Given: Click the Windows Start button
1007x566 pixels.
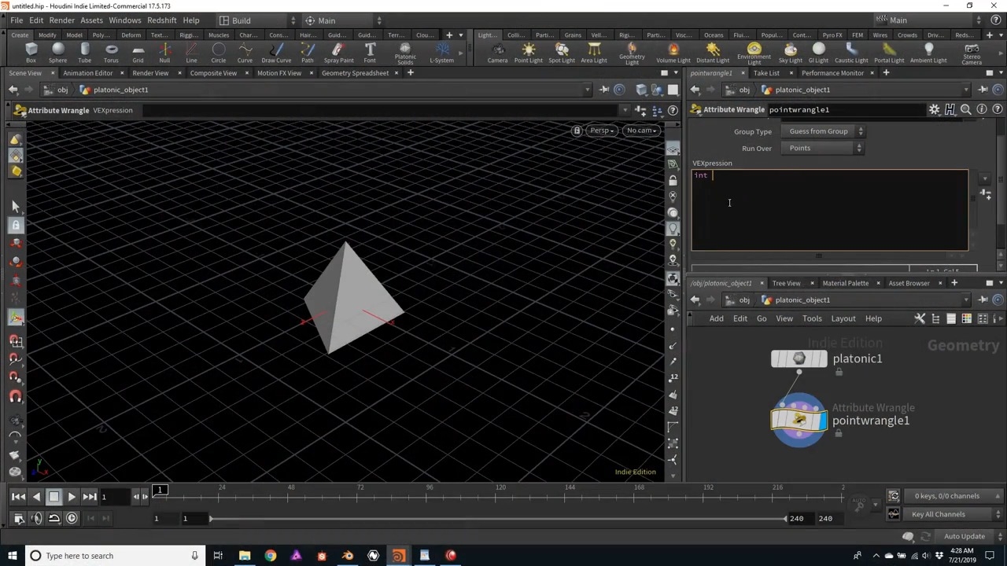Looking at the screenshot, I should coord(12,556).
